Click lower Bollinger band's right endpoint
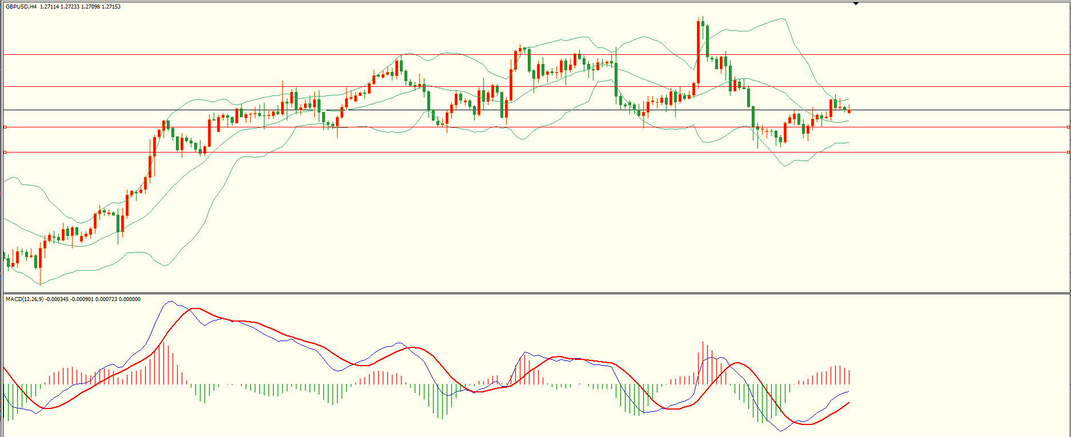Viewport: 1071px width, 437px height. (x=849, y=142)
